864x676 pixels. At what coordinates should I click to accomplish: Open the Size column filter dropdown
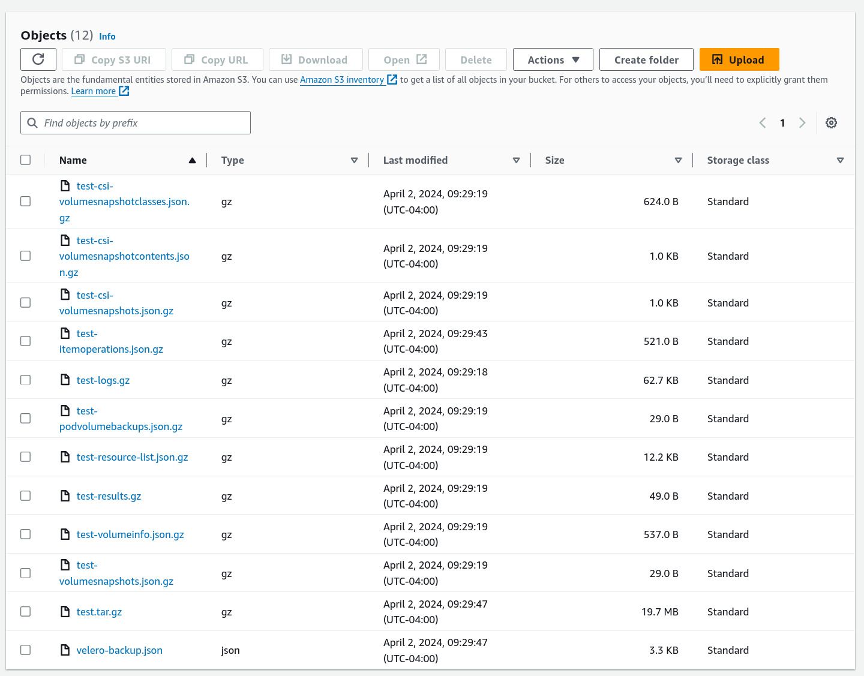point(679,160)
